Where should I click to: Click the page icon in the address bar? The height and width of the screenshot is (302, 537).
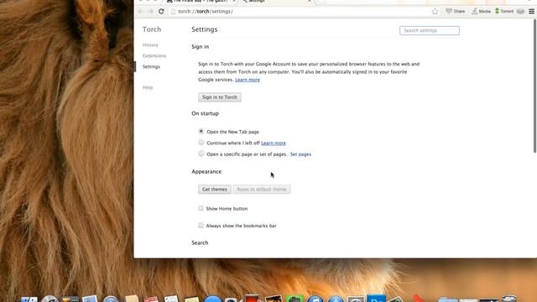coord(174,11)
